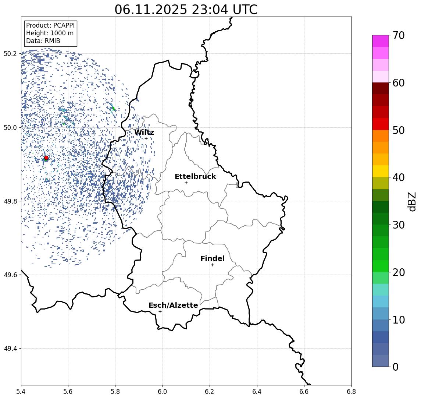Pick the bright red swatch above 50
Viewport: 421px width, 399px height.
(x=381, y=124)
